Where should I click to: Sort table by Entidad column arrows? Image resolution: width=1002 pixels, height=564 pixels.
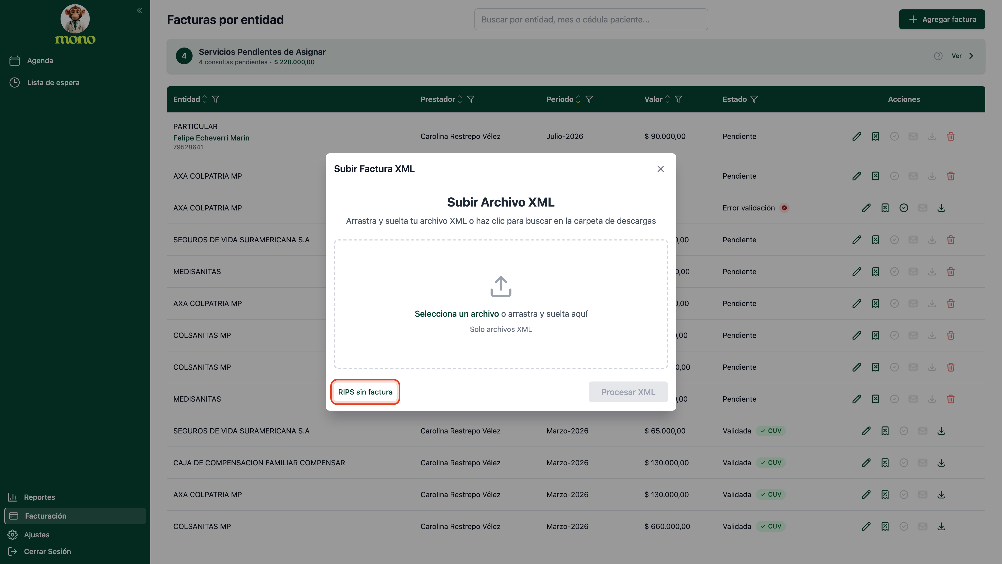[x=205, y=99]
